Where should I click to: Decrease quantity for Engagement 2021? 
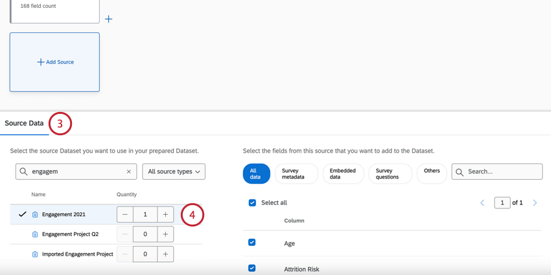click(125, 214)
